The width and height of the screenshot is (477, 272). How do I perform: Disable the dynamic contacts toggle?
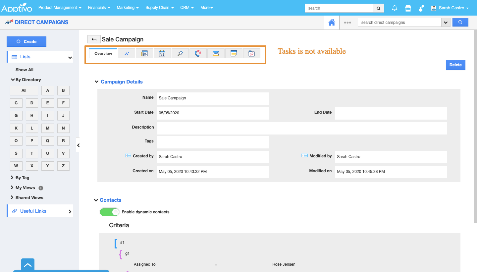[110, 212]
